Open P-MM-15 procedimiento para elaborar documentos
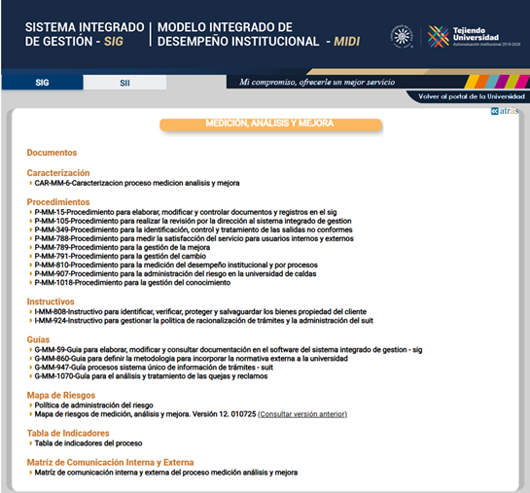This screenshot has height=493, width=530. click(x=186, y=212)
